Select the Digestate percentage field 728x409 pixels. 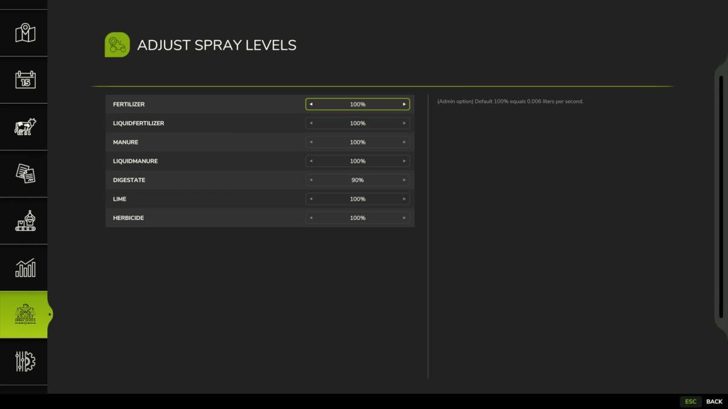(357, 180)
